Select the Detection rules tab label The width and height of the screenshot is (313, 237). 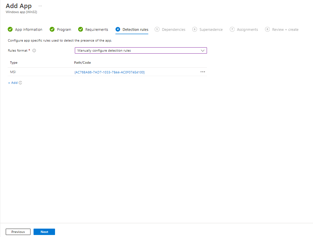point(135,29)
